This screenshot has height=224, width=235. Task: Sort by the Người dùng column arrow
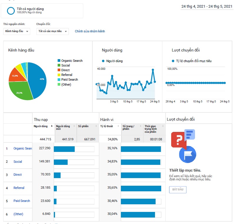click(x=52, y=126)
